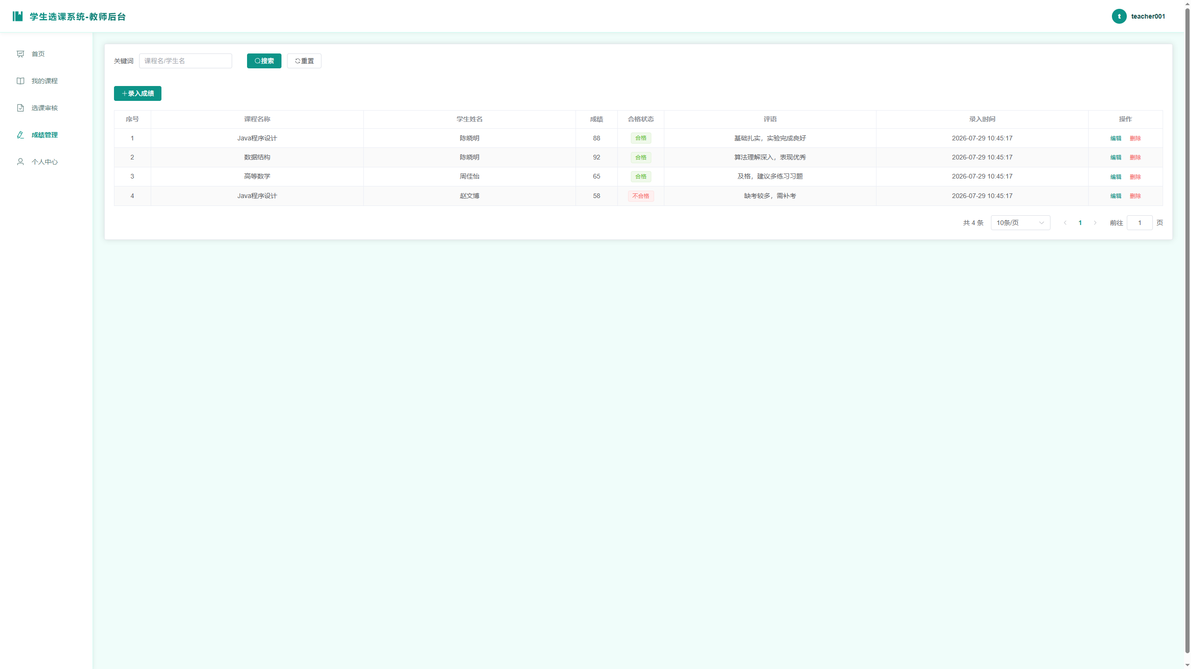This screenshot has width=1191, height=669.
Task: Go to previous page arrow
Action: 1065,223
